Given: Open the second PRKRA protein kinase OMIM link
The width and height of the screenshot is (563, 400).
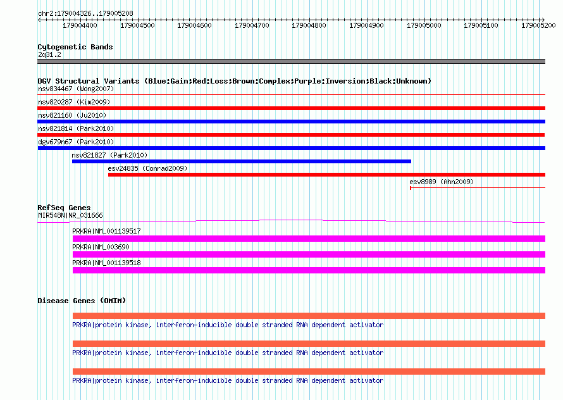Looking at the screenshot, I should tap(228, 353).
